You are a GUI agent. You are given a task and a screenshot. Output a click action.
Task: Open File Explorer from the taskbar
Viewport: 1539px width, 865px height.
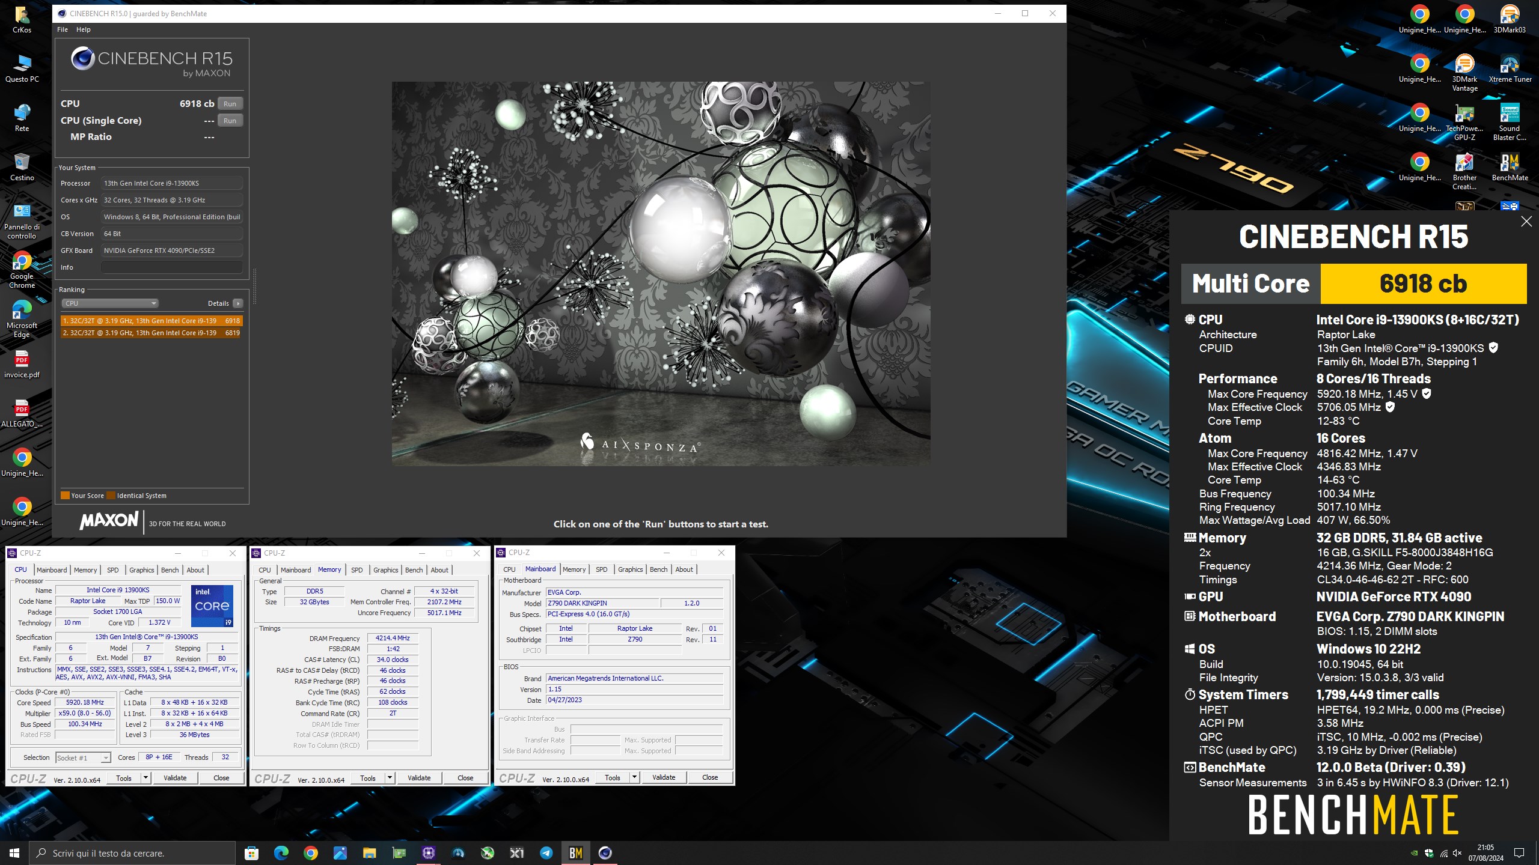[369, 853]
